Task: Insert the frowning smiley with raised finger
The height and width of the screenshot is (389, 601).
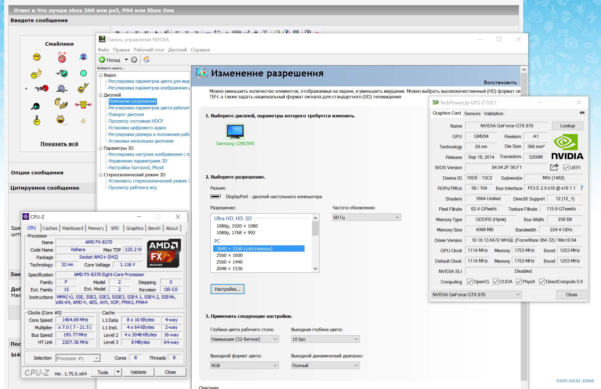Action: [36, 73]
